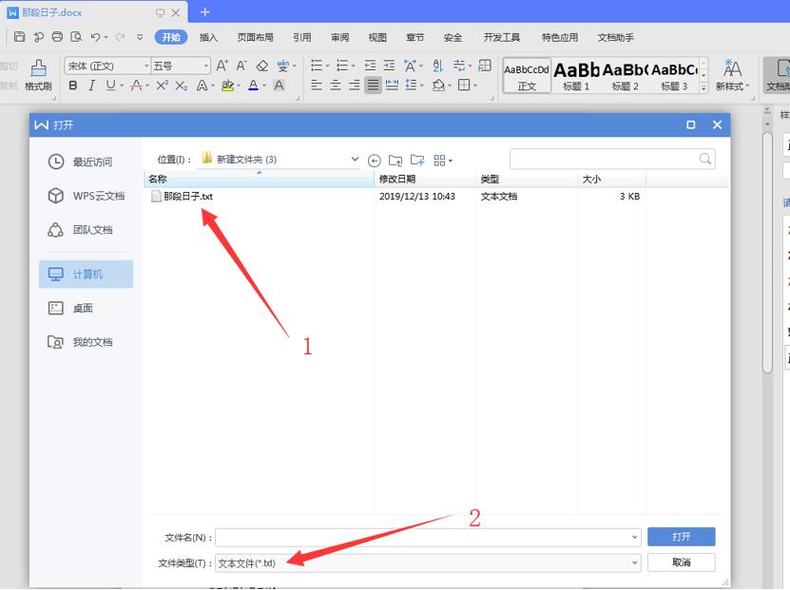
Task: Expand the location (位置) dropdown
Action: click(355, 158)
